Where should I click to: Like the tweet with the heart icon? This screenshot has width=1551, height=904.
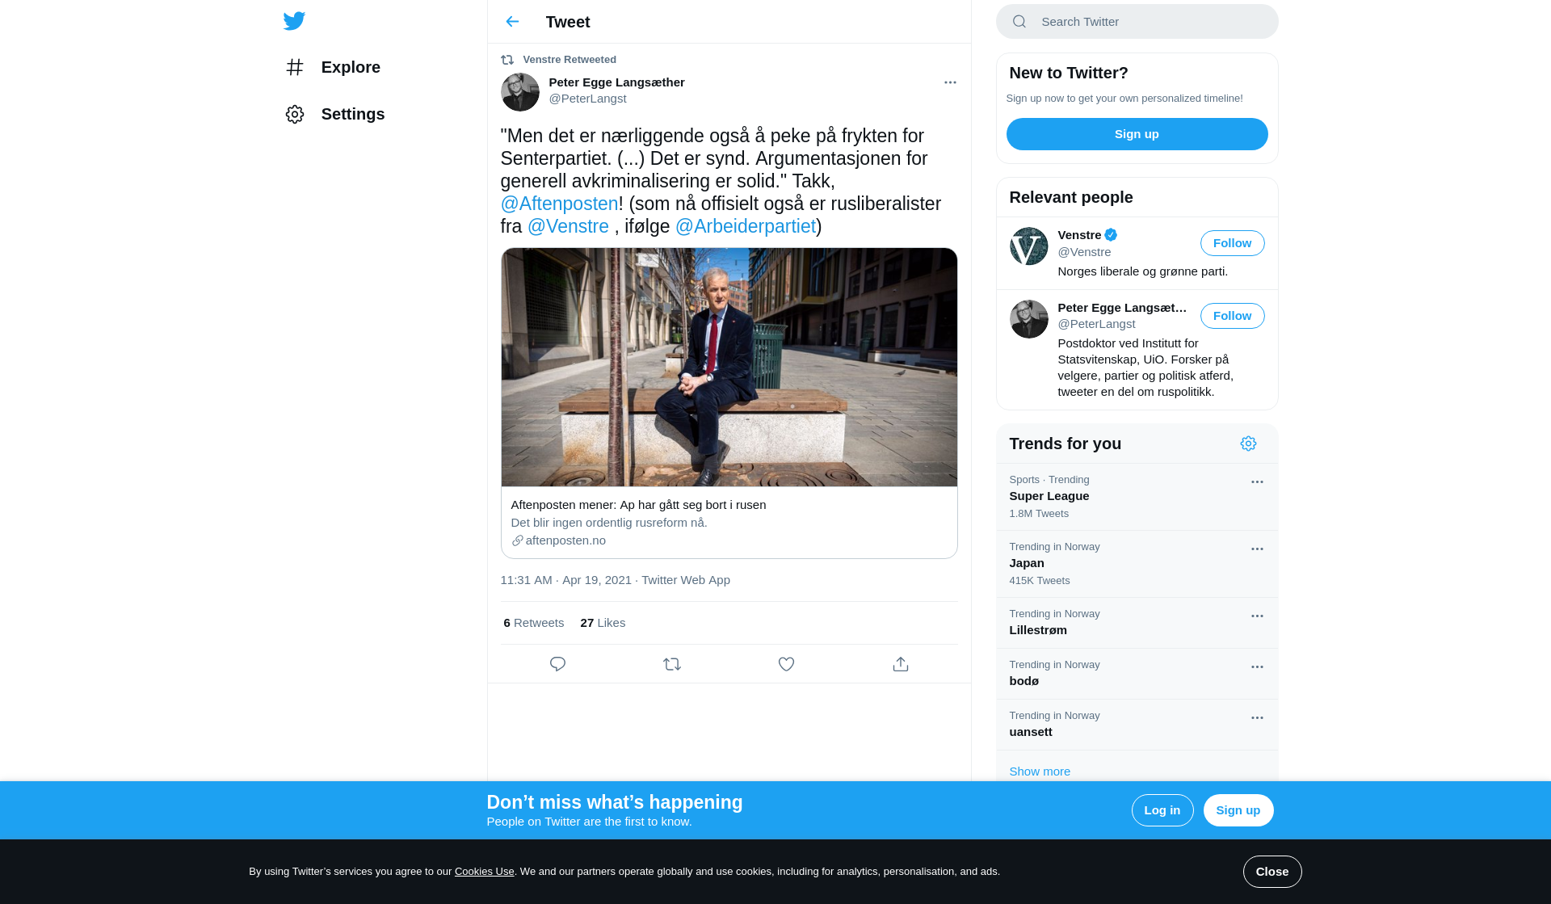pyautogui.click(x=786, y=664)
